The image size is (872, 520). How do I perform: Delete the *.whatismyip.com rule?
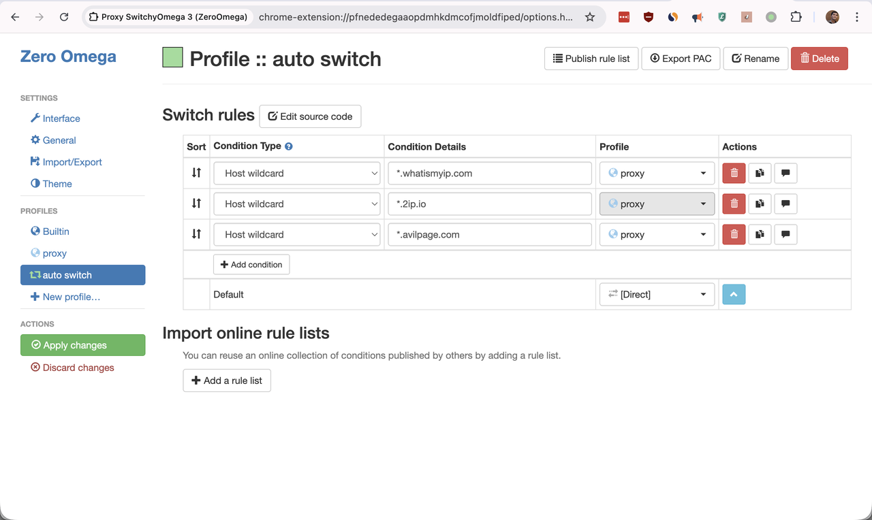734,174
